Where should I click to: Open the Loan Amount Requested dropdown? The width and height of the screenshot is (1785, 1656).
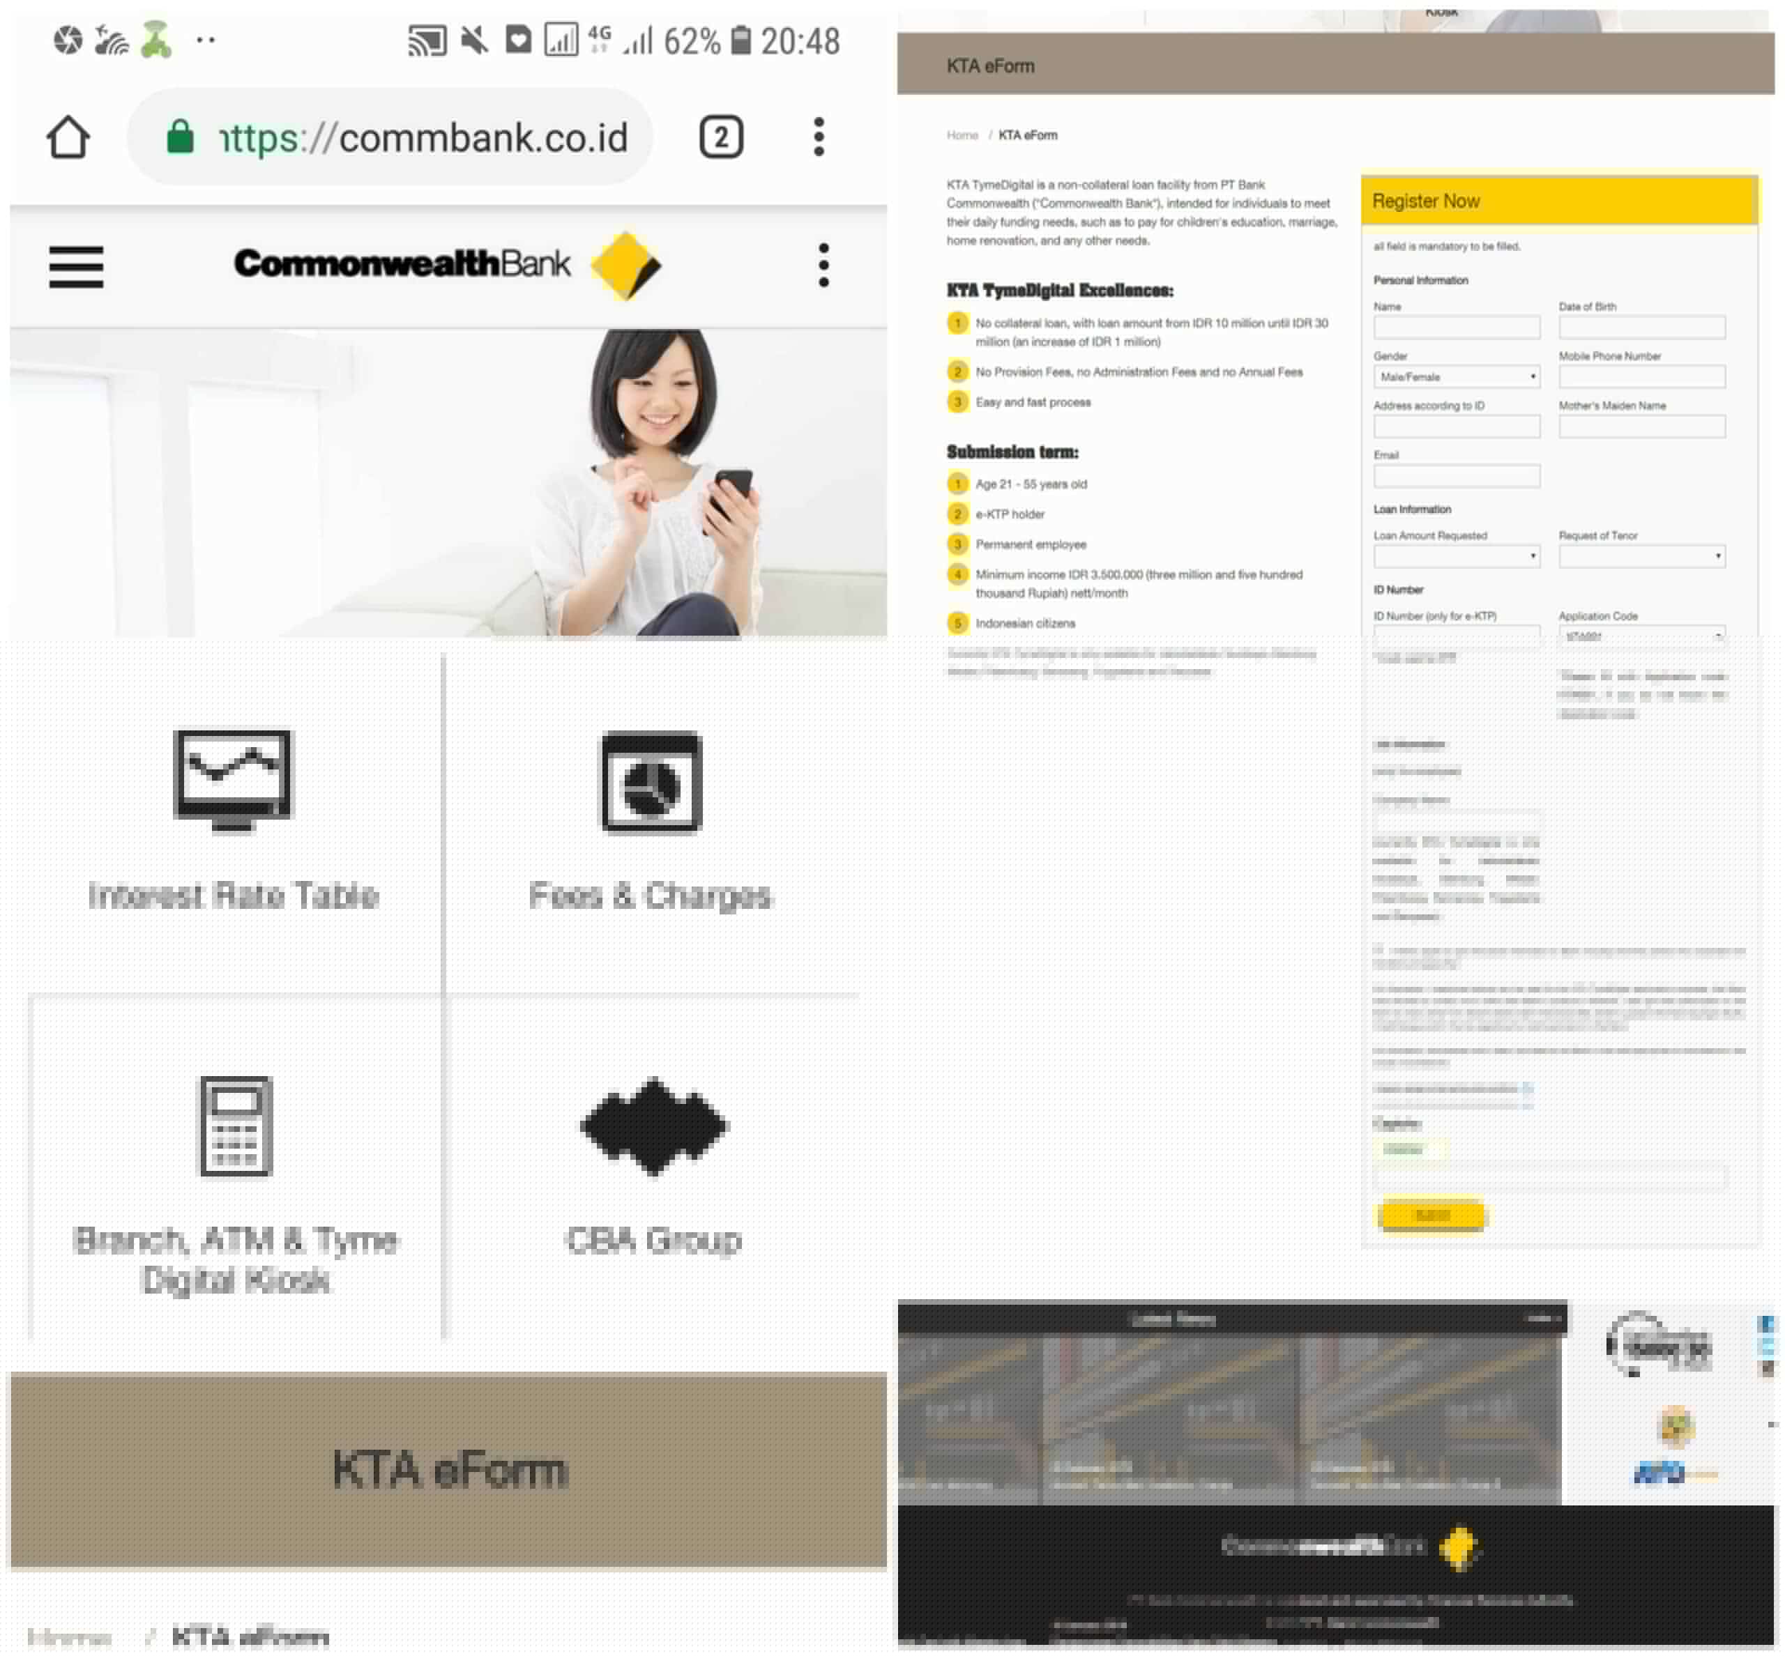pyautogui.click(x=1456, y=556)
